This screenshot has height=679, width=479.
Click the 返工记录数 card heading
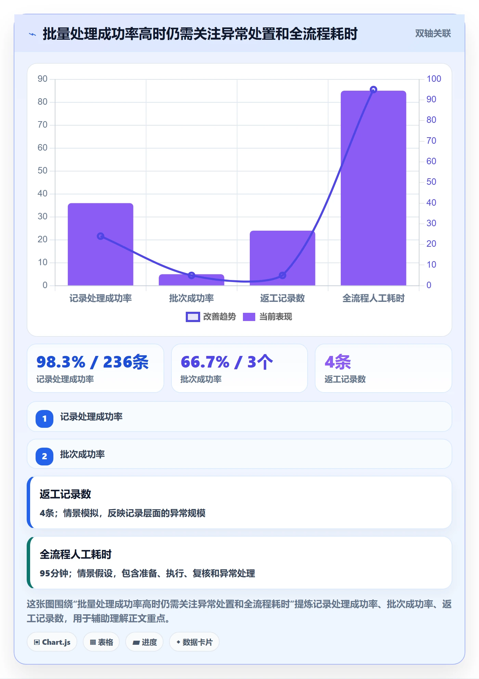[65, 494]
